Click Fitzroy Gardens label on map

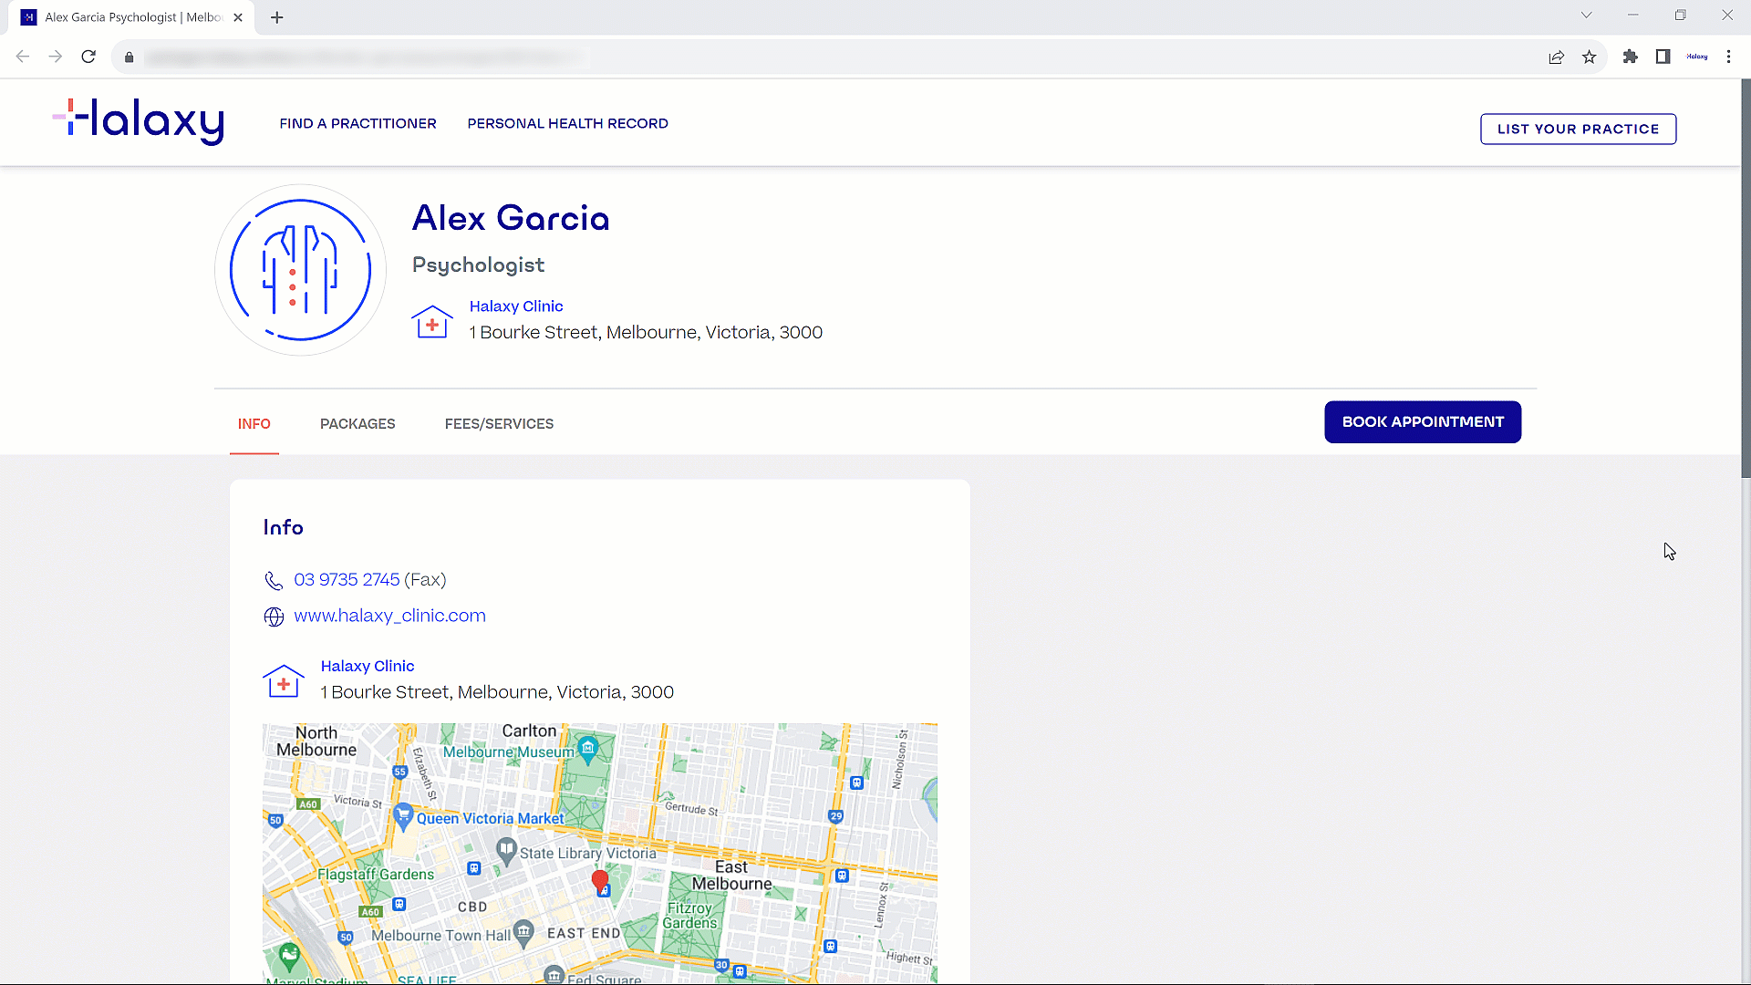click(x=690, y=916)
